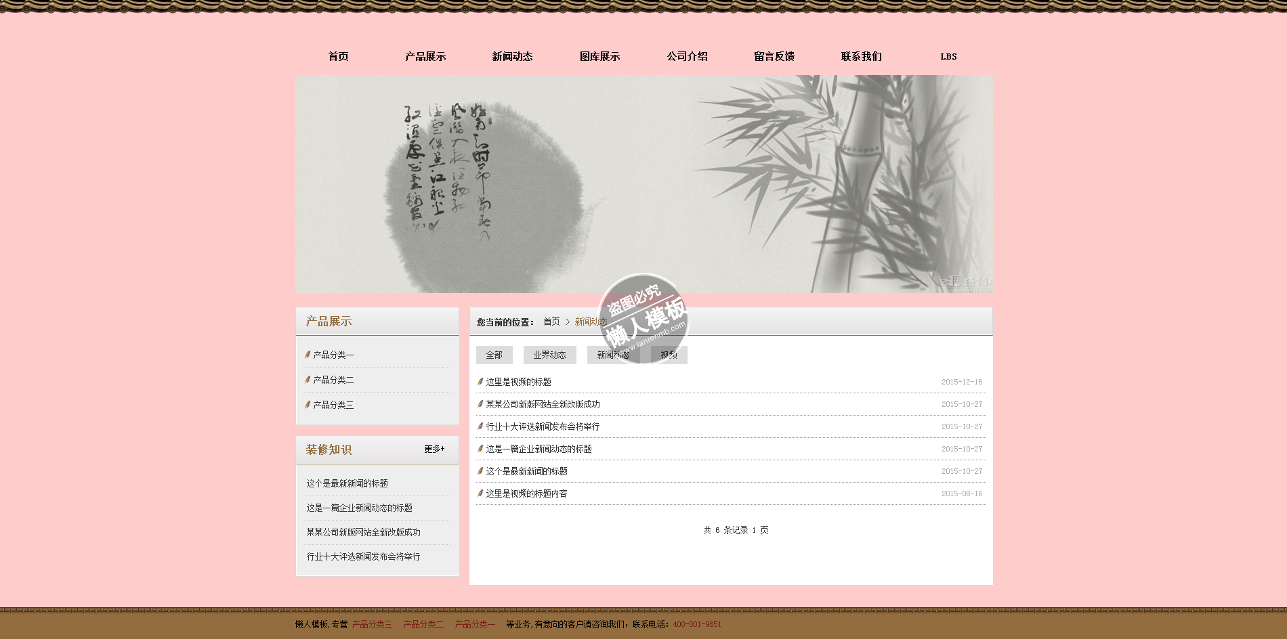
Task: Click the bamboo ink painting banner
Action: [643, 183]
